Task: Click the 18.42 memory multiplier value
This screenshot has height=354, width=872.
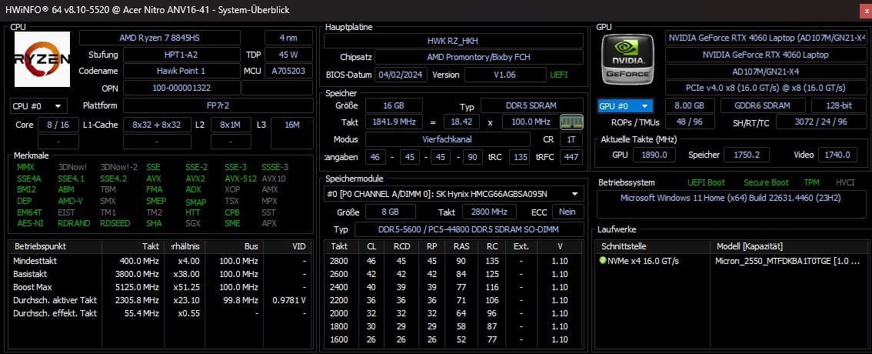Action: tap(461, 122)
